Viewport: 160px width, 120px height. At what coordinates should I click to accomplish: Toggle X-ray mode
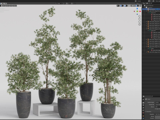[x=129, y=6]
